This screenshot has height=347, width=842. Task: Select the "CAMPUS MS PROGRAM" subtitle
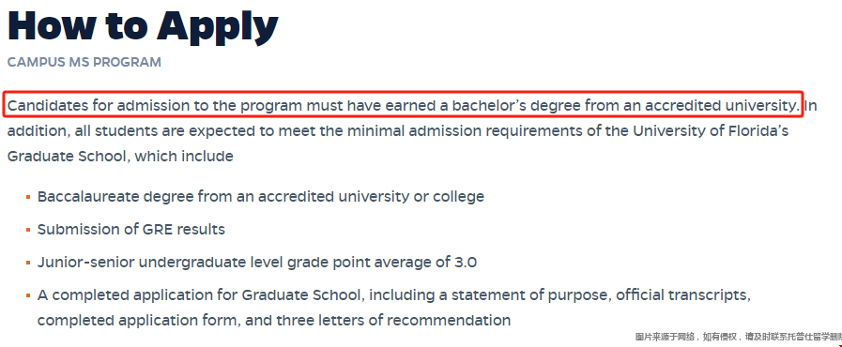click(x=84, y=62)
